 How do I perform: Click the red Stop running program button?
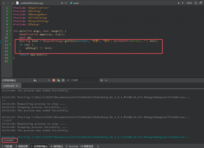tap(54, 80)
